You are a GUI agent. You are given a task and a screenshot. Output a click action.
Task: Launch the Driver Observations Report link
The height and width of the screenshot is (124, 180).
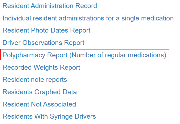[44, 43]
